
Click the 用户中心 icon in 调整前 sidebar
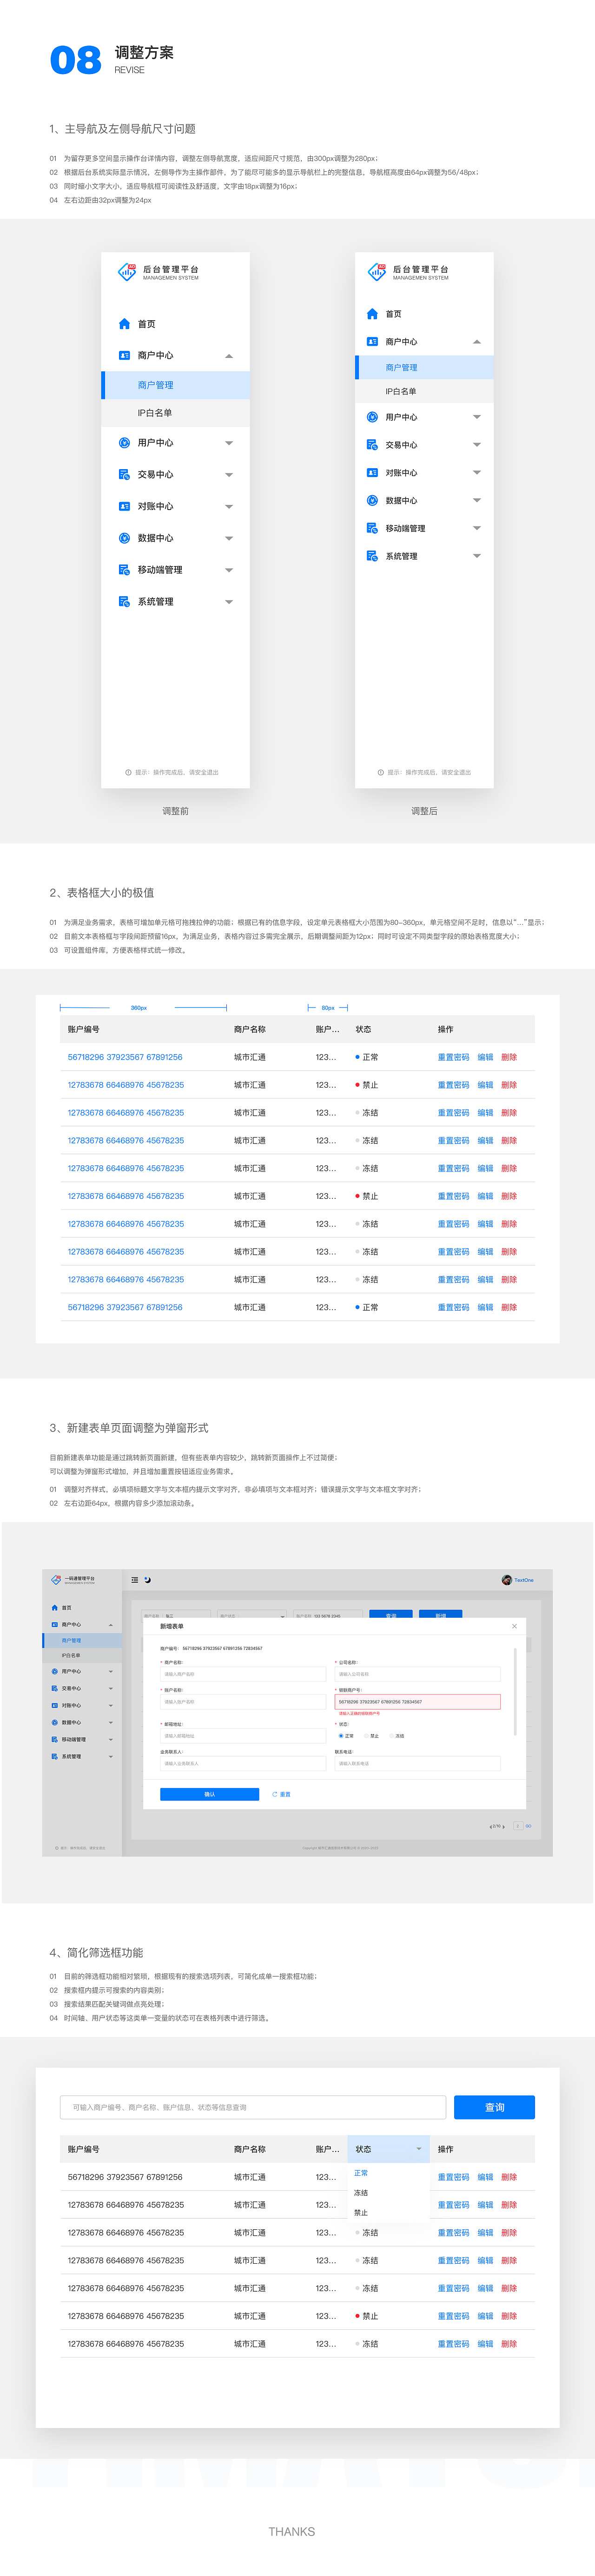point(124,442)
